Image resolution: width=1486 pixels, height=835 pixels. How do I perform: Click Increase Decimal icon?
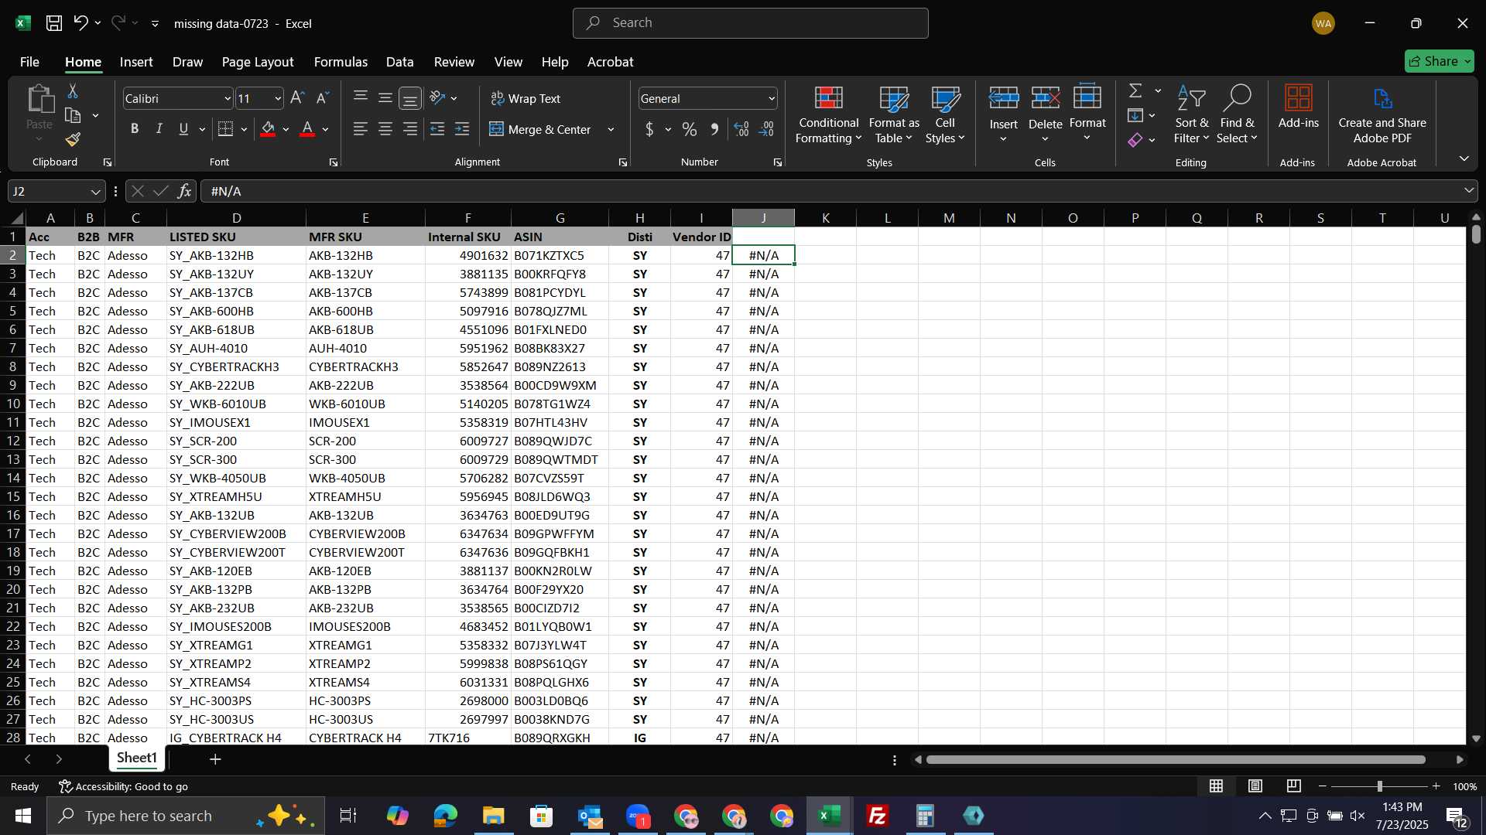741,129
